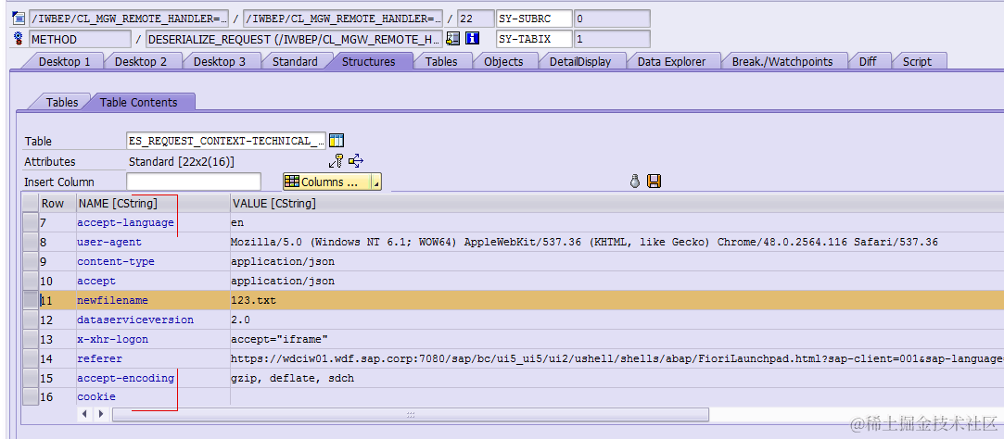
Task: Click the newfilename name cell
Action: [x=153, y=300]
